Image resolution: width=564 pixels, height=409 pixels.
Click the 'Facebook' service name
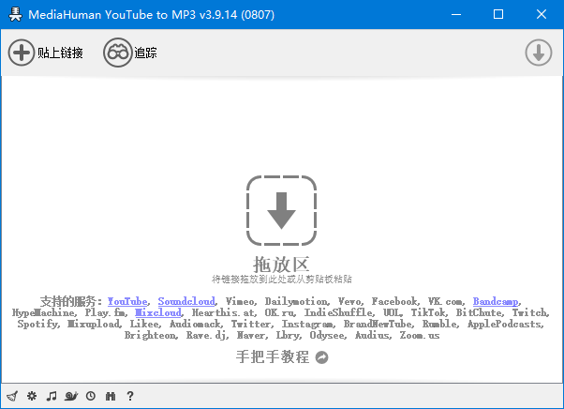click(x=394, y=301)
